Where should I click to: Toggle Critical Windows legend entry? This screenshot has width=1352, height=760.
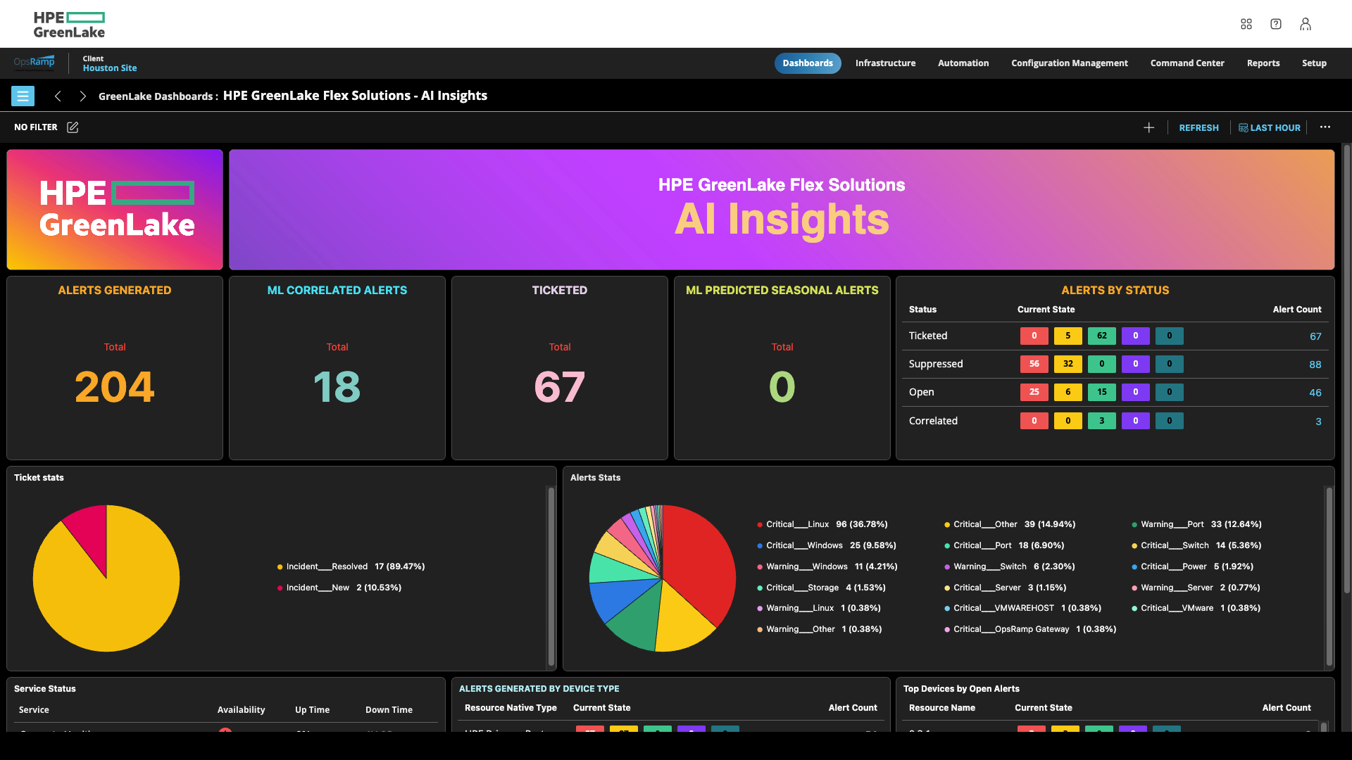pyautogui.click(x=826, y=545)
